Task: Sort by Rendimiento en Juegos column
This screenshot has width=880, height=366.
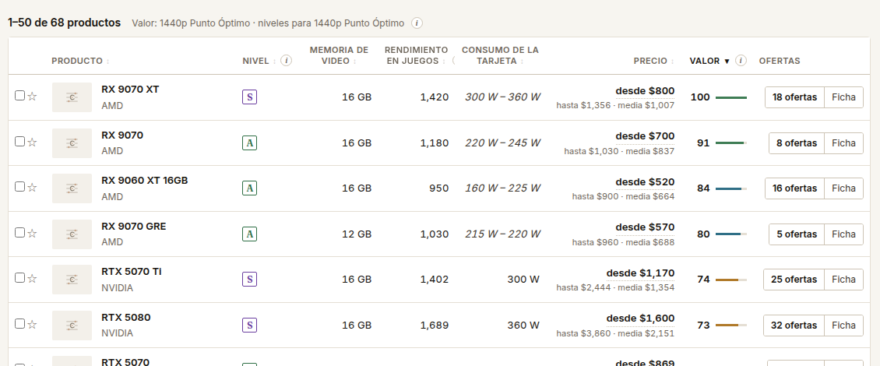Action: 417,55
